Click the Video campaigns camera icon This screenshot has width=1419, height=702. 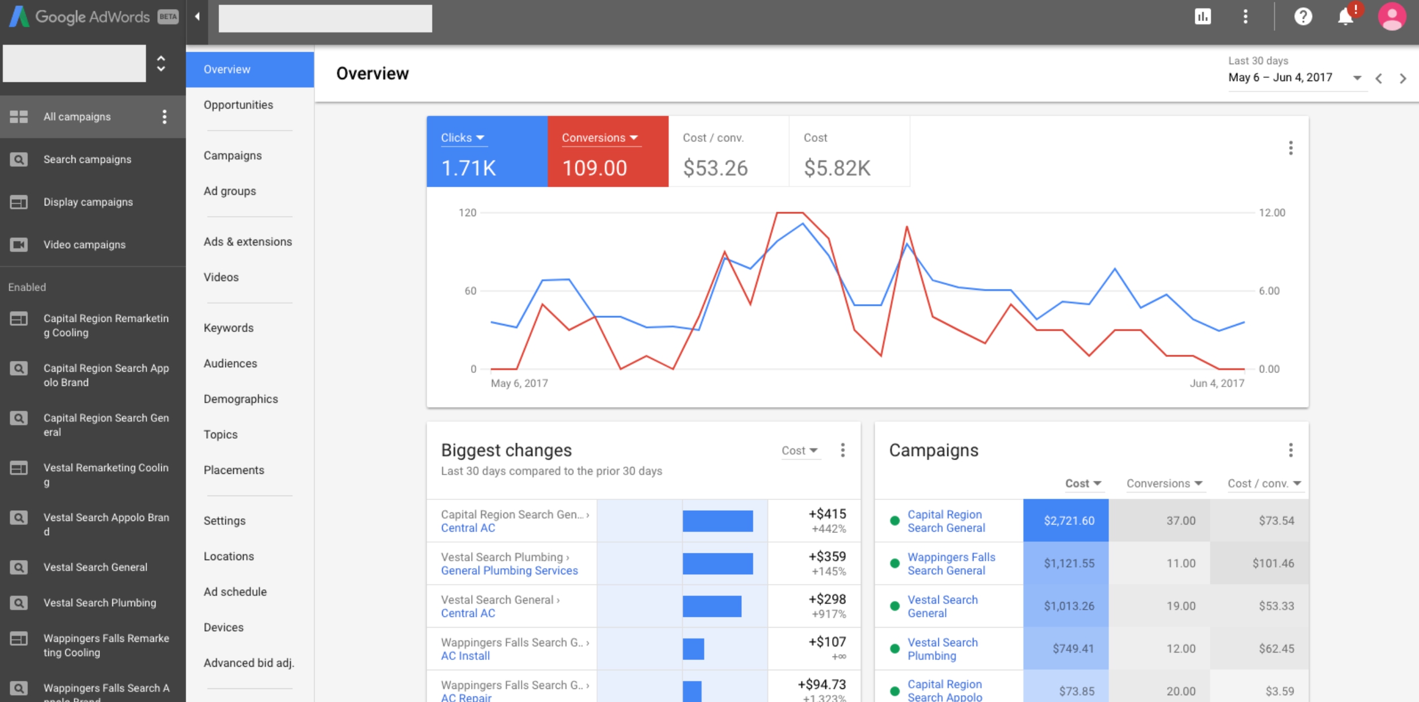click(x=19, y=245)
